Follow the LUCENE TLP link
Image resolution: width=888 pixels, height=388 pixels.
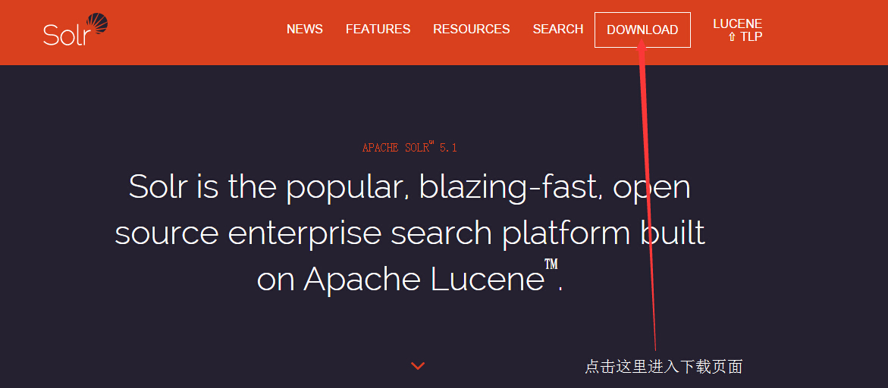click(x=738, y=30)
